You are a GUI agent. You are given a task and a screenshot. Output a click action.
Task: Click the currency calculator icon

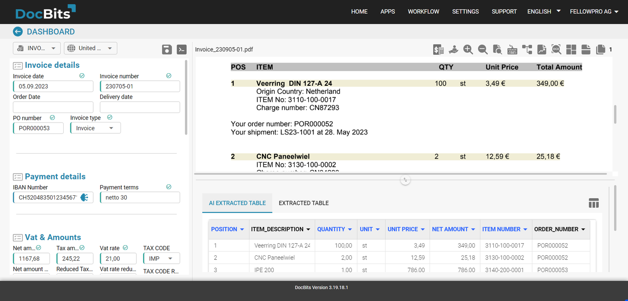(x=438, y=49)
